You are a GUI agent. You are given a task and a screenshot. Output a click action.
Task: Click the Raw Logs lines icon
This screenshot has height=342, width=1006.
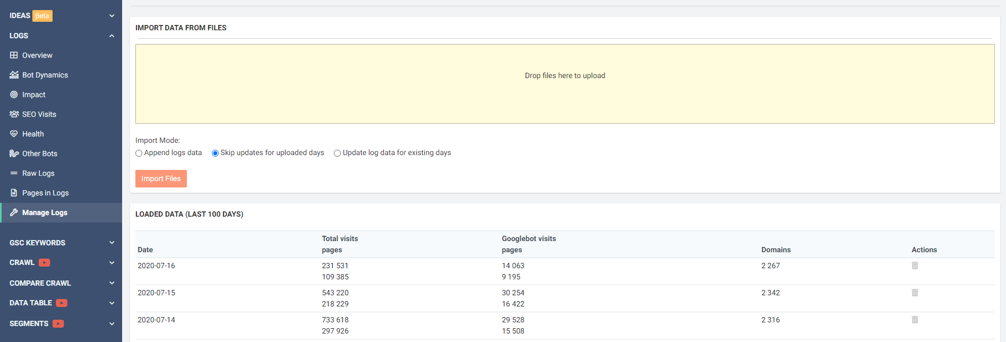[14, 173]
